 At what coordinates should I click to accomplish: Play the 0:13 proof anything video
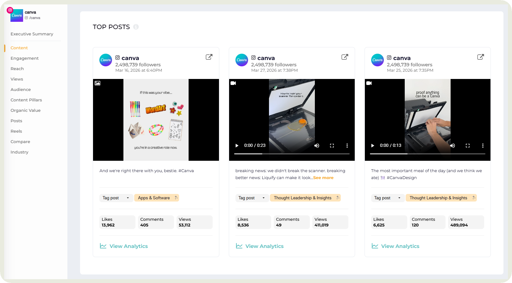(x=372, y=146)
